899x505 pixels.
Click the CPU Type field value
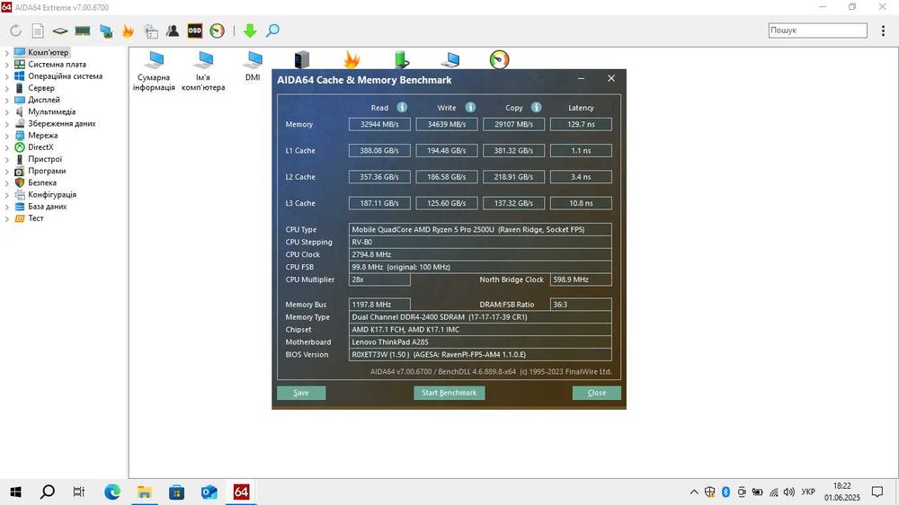pos(480,229)
